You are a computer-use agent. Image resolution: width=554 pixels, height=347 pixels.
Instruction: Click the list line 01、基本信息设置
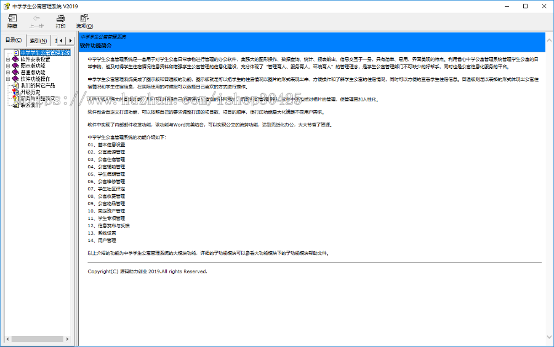106,144
